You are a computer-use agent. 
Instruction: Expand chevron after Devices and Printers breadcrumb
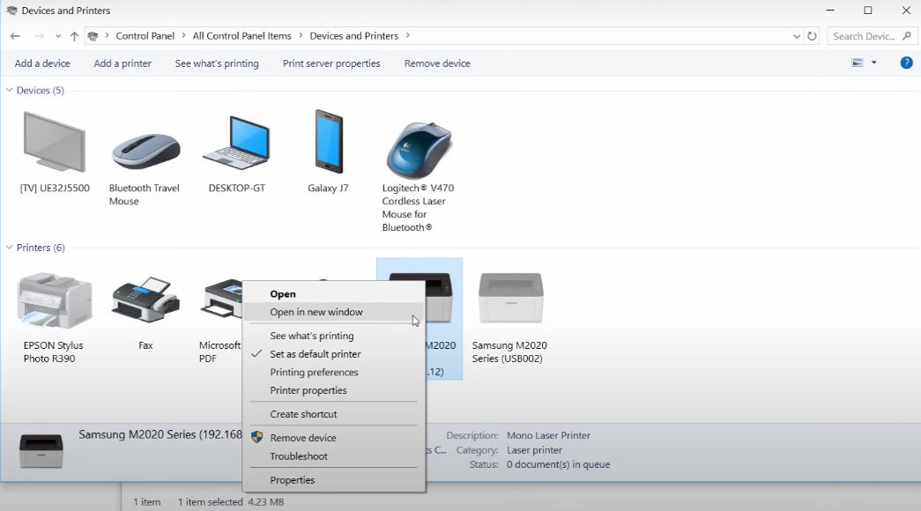coord(408,36)
